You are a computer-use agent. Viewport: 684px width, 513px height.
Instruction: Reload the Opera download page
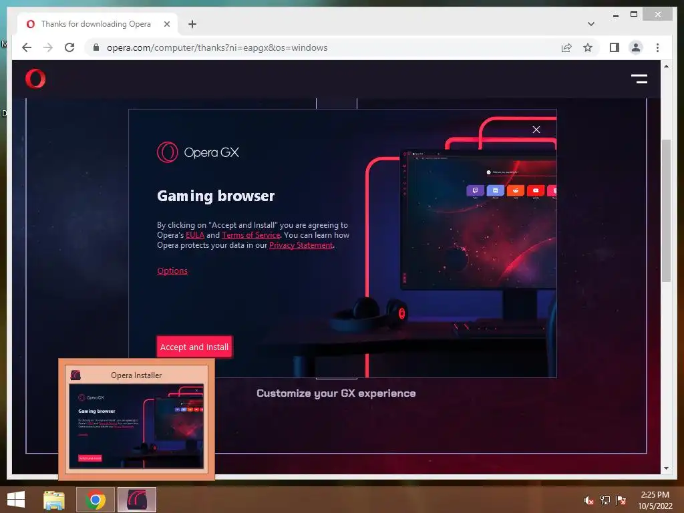[x=69, y=47]
